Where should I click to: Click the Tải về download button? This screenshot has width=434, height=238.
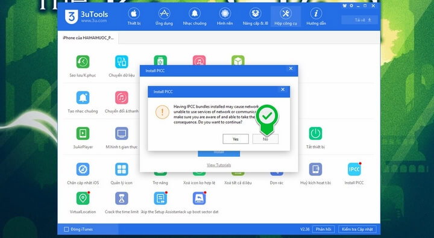tap(359, 20)
